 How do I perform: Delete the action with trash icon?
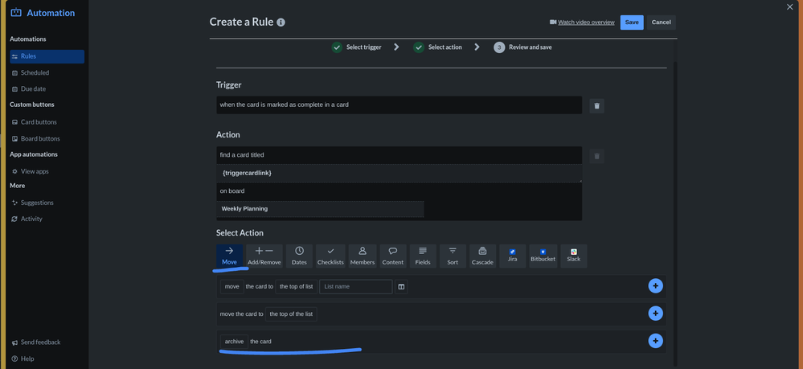pos(596,156)
